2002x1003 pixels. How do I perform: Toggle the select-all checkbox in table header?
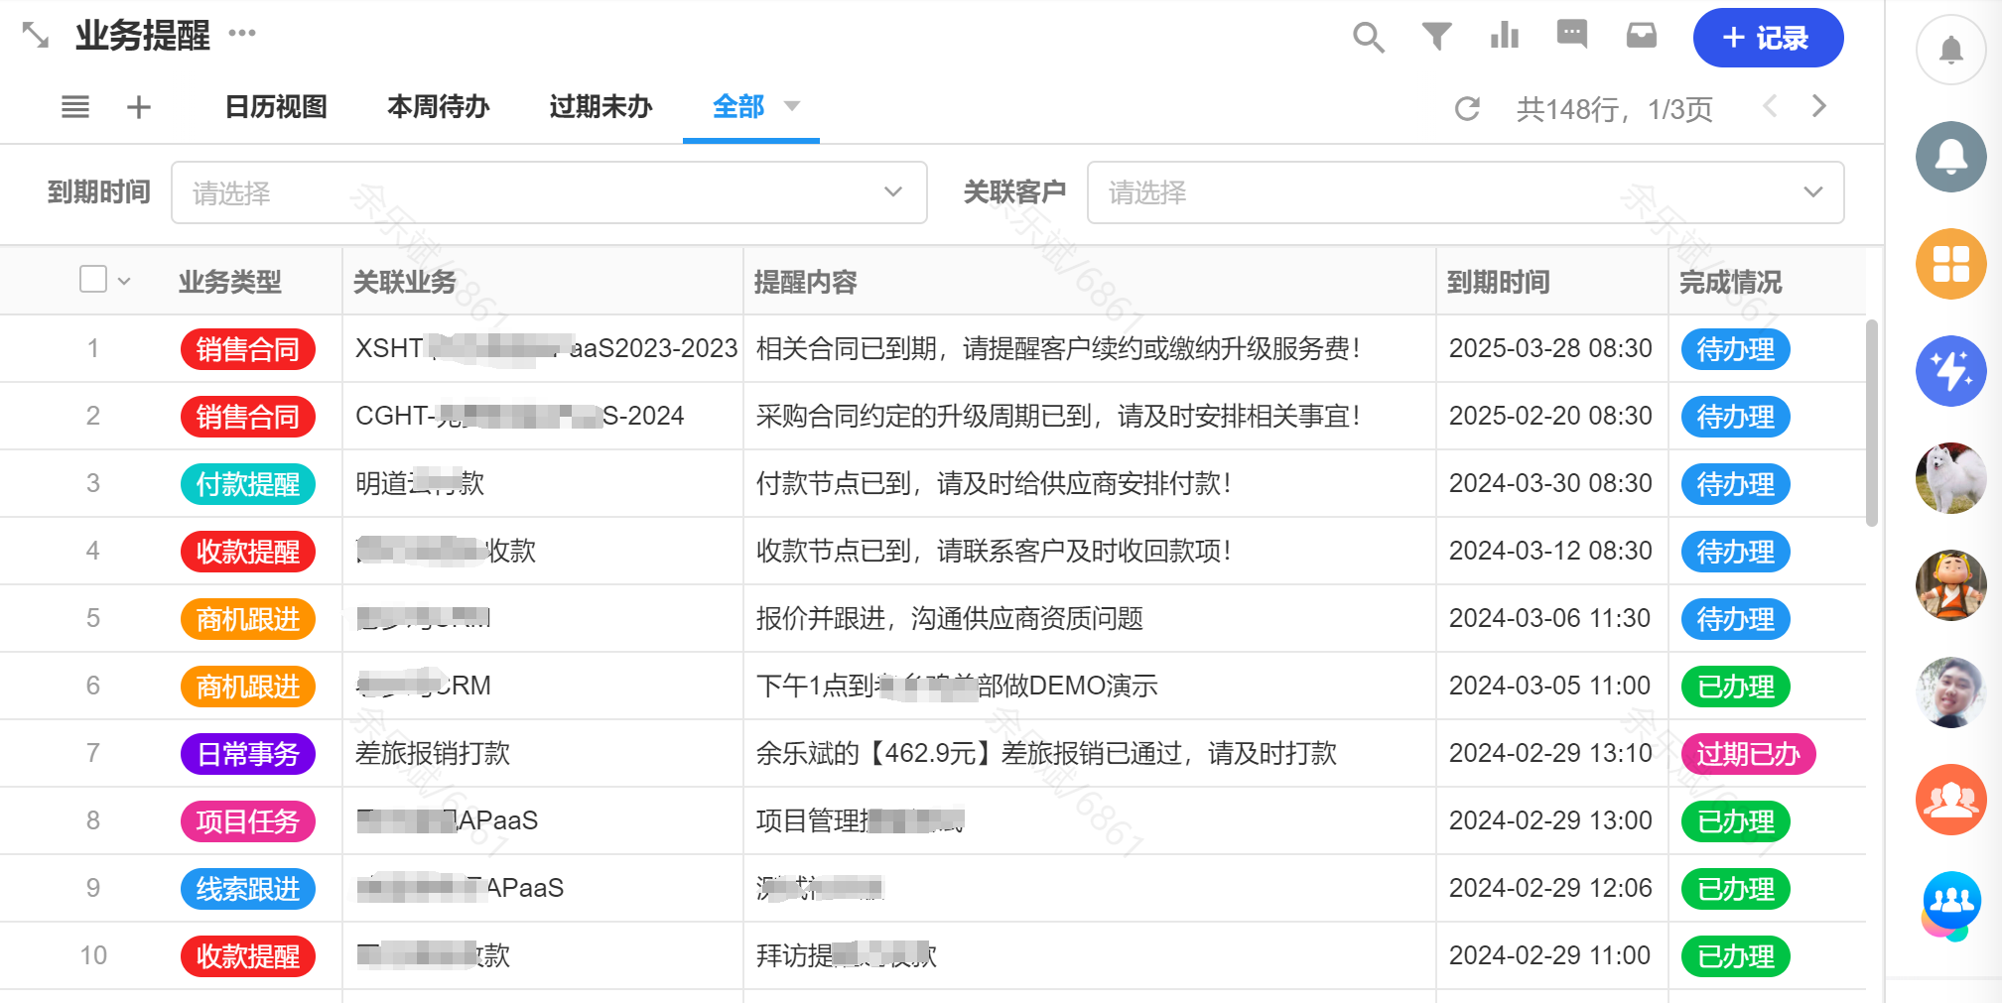[x=93, y=280]
